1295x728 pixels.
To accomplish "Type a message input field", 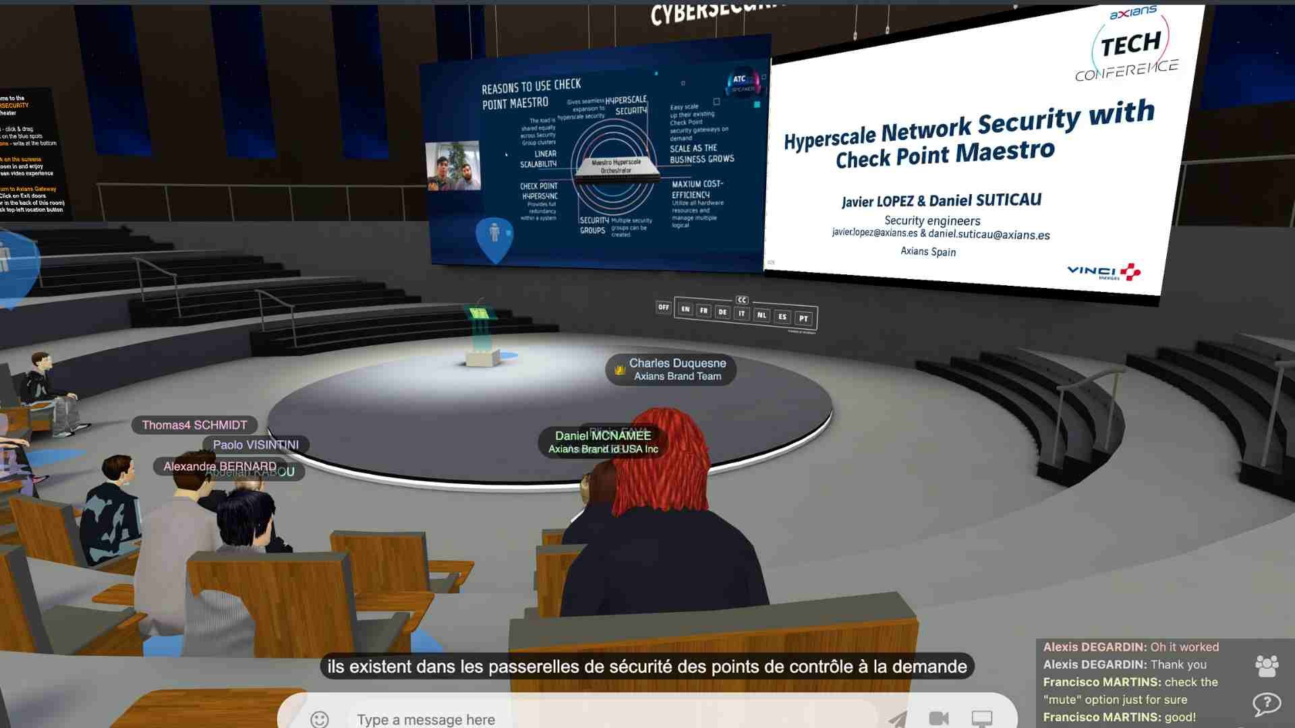I will (x=607, y=719).
